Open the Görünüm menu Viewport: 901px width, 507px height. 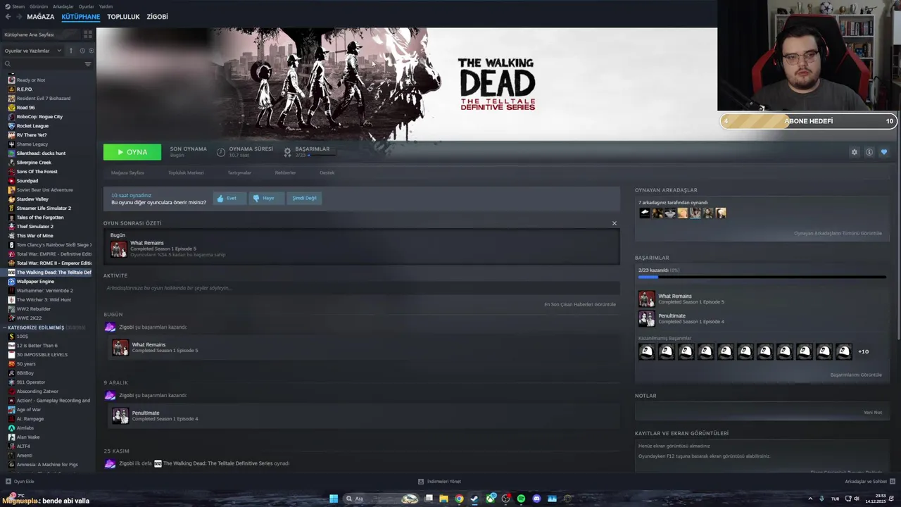click(x=39, y=6)
